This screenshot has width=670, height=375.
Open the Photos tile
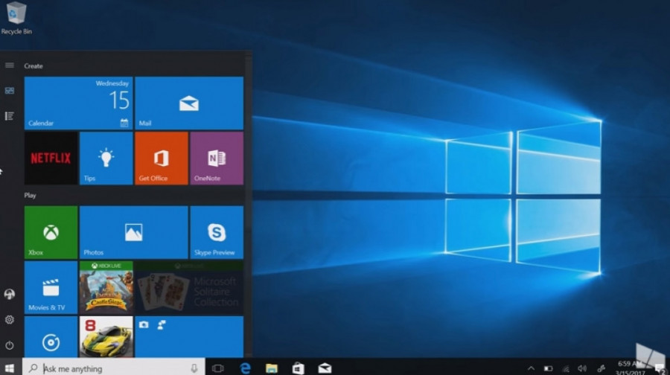tap(133, 232)
